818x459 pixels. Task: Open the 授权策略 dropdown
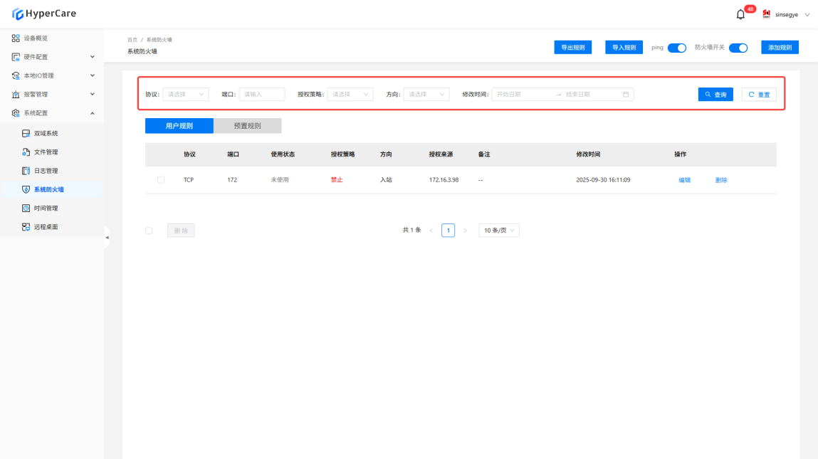pyautogui.click(x=350, y=94)
